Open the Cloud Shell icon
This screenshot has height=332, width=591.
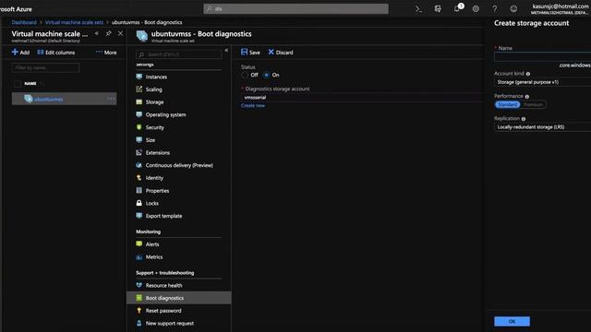click(418, 9)
